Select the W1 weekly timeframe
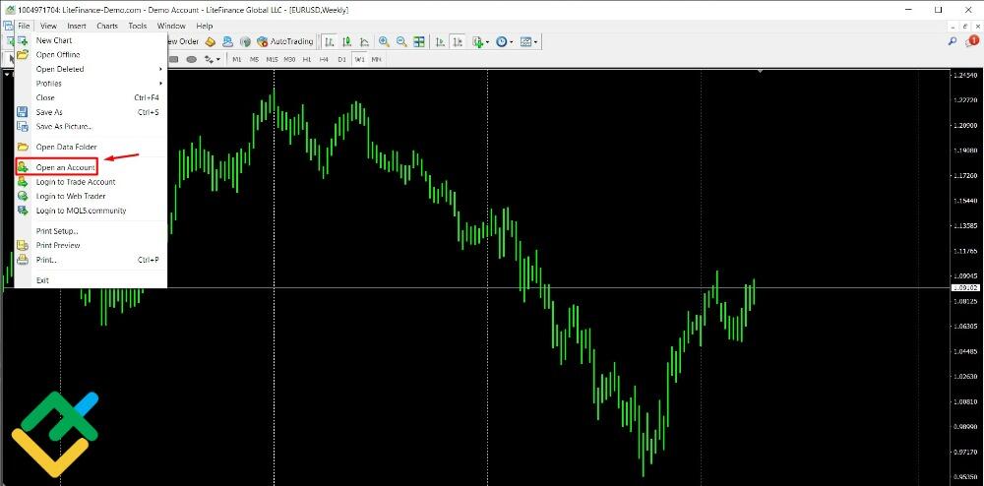984x486 pixels. (x=359, y=59)
